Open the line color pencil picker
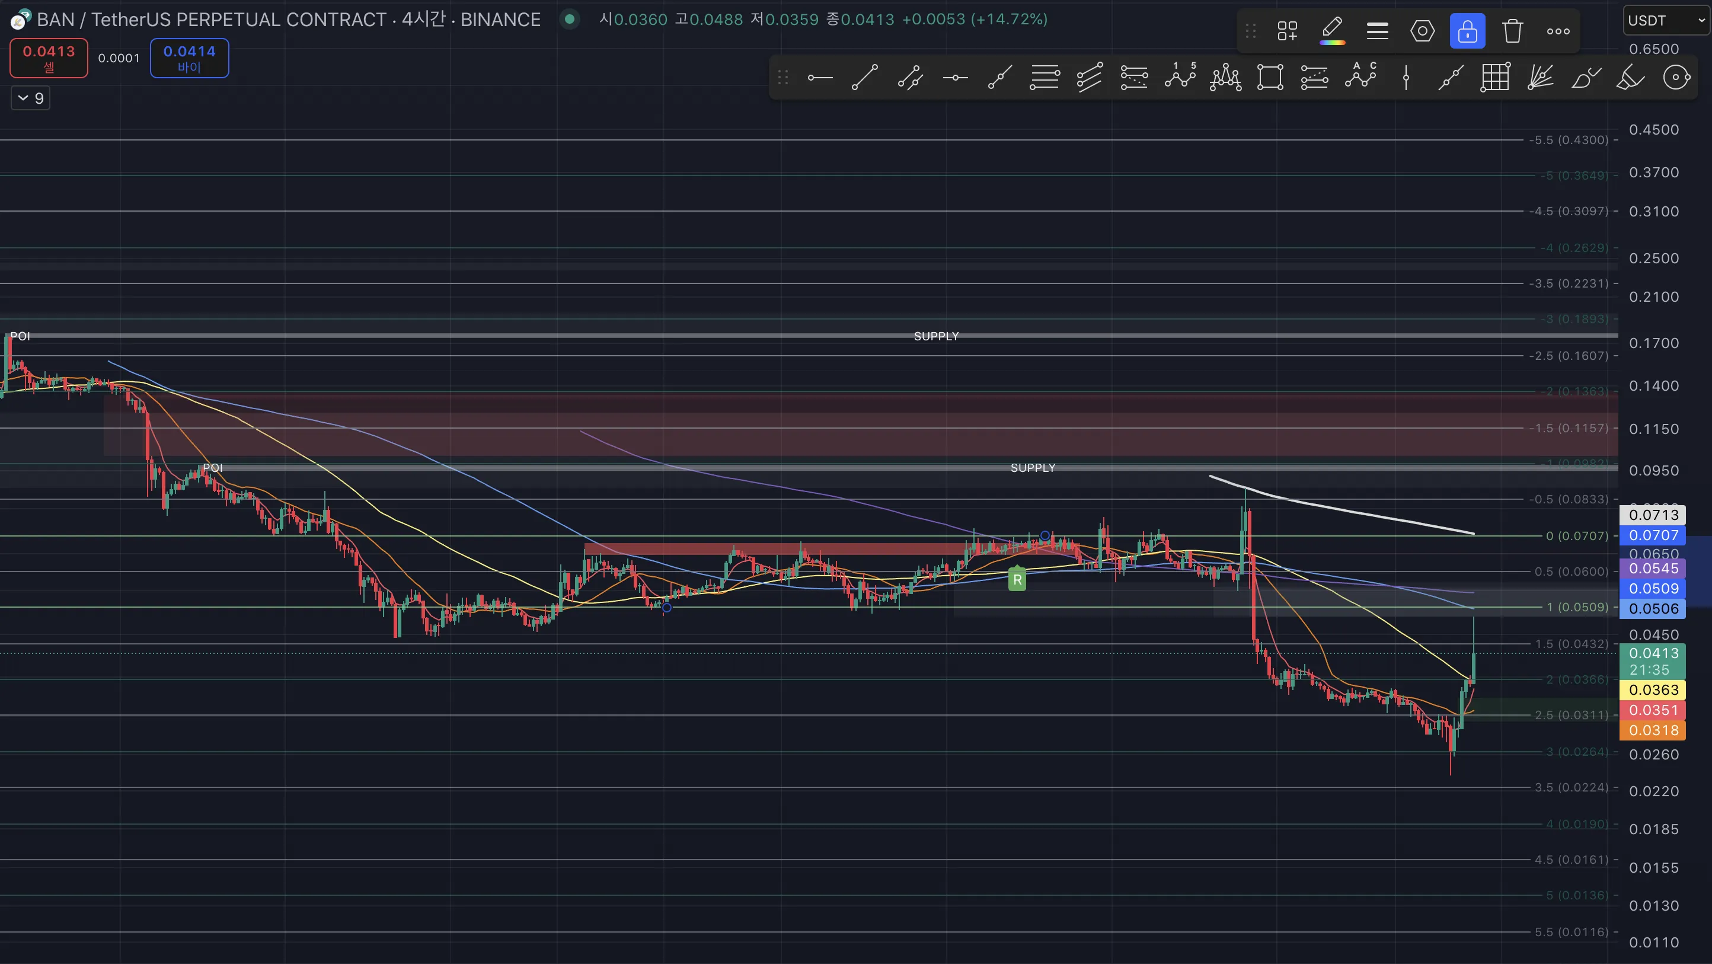Image resolution: width=1712 pixels, height=964 pixels. click(x=1332, y=31)
